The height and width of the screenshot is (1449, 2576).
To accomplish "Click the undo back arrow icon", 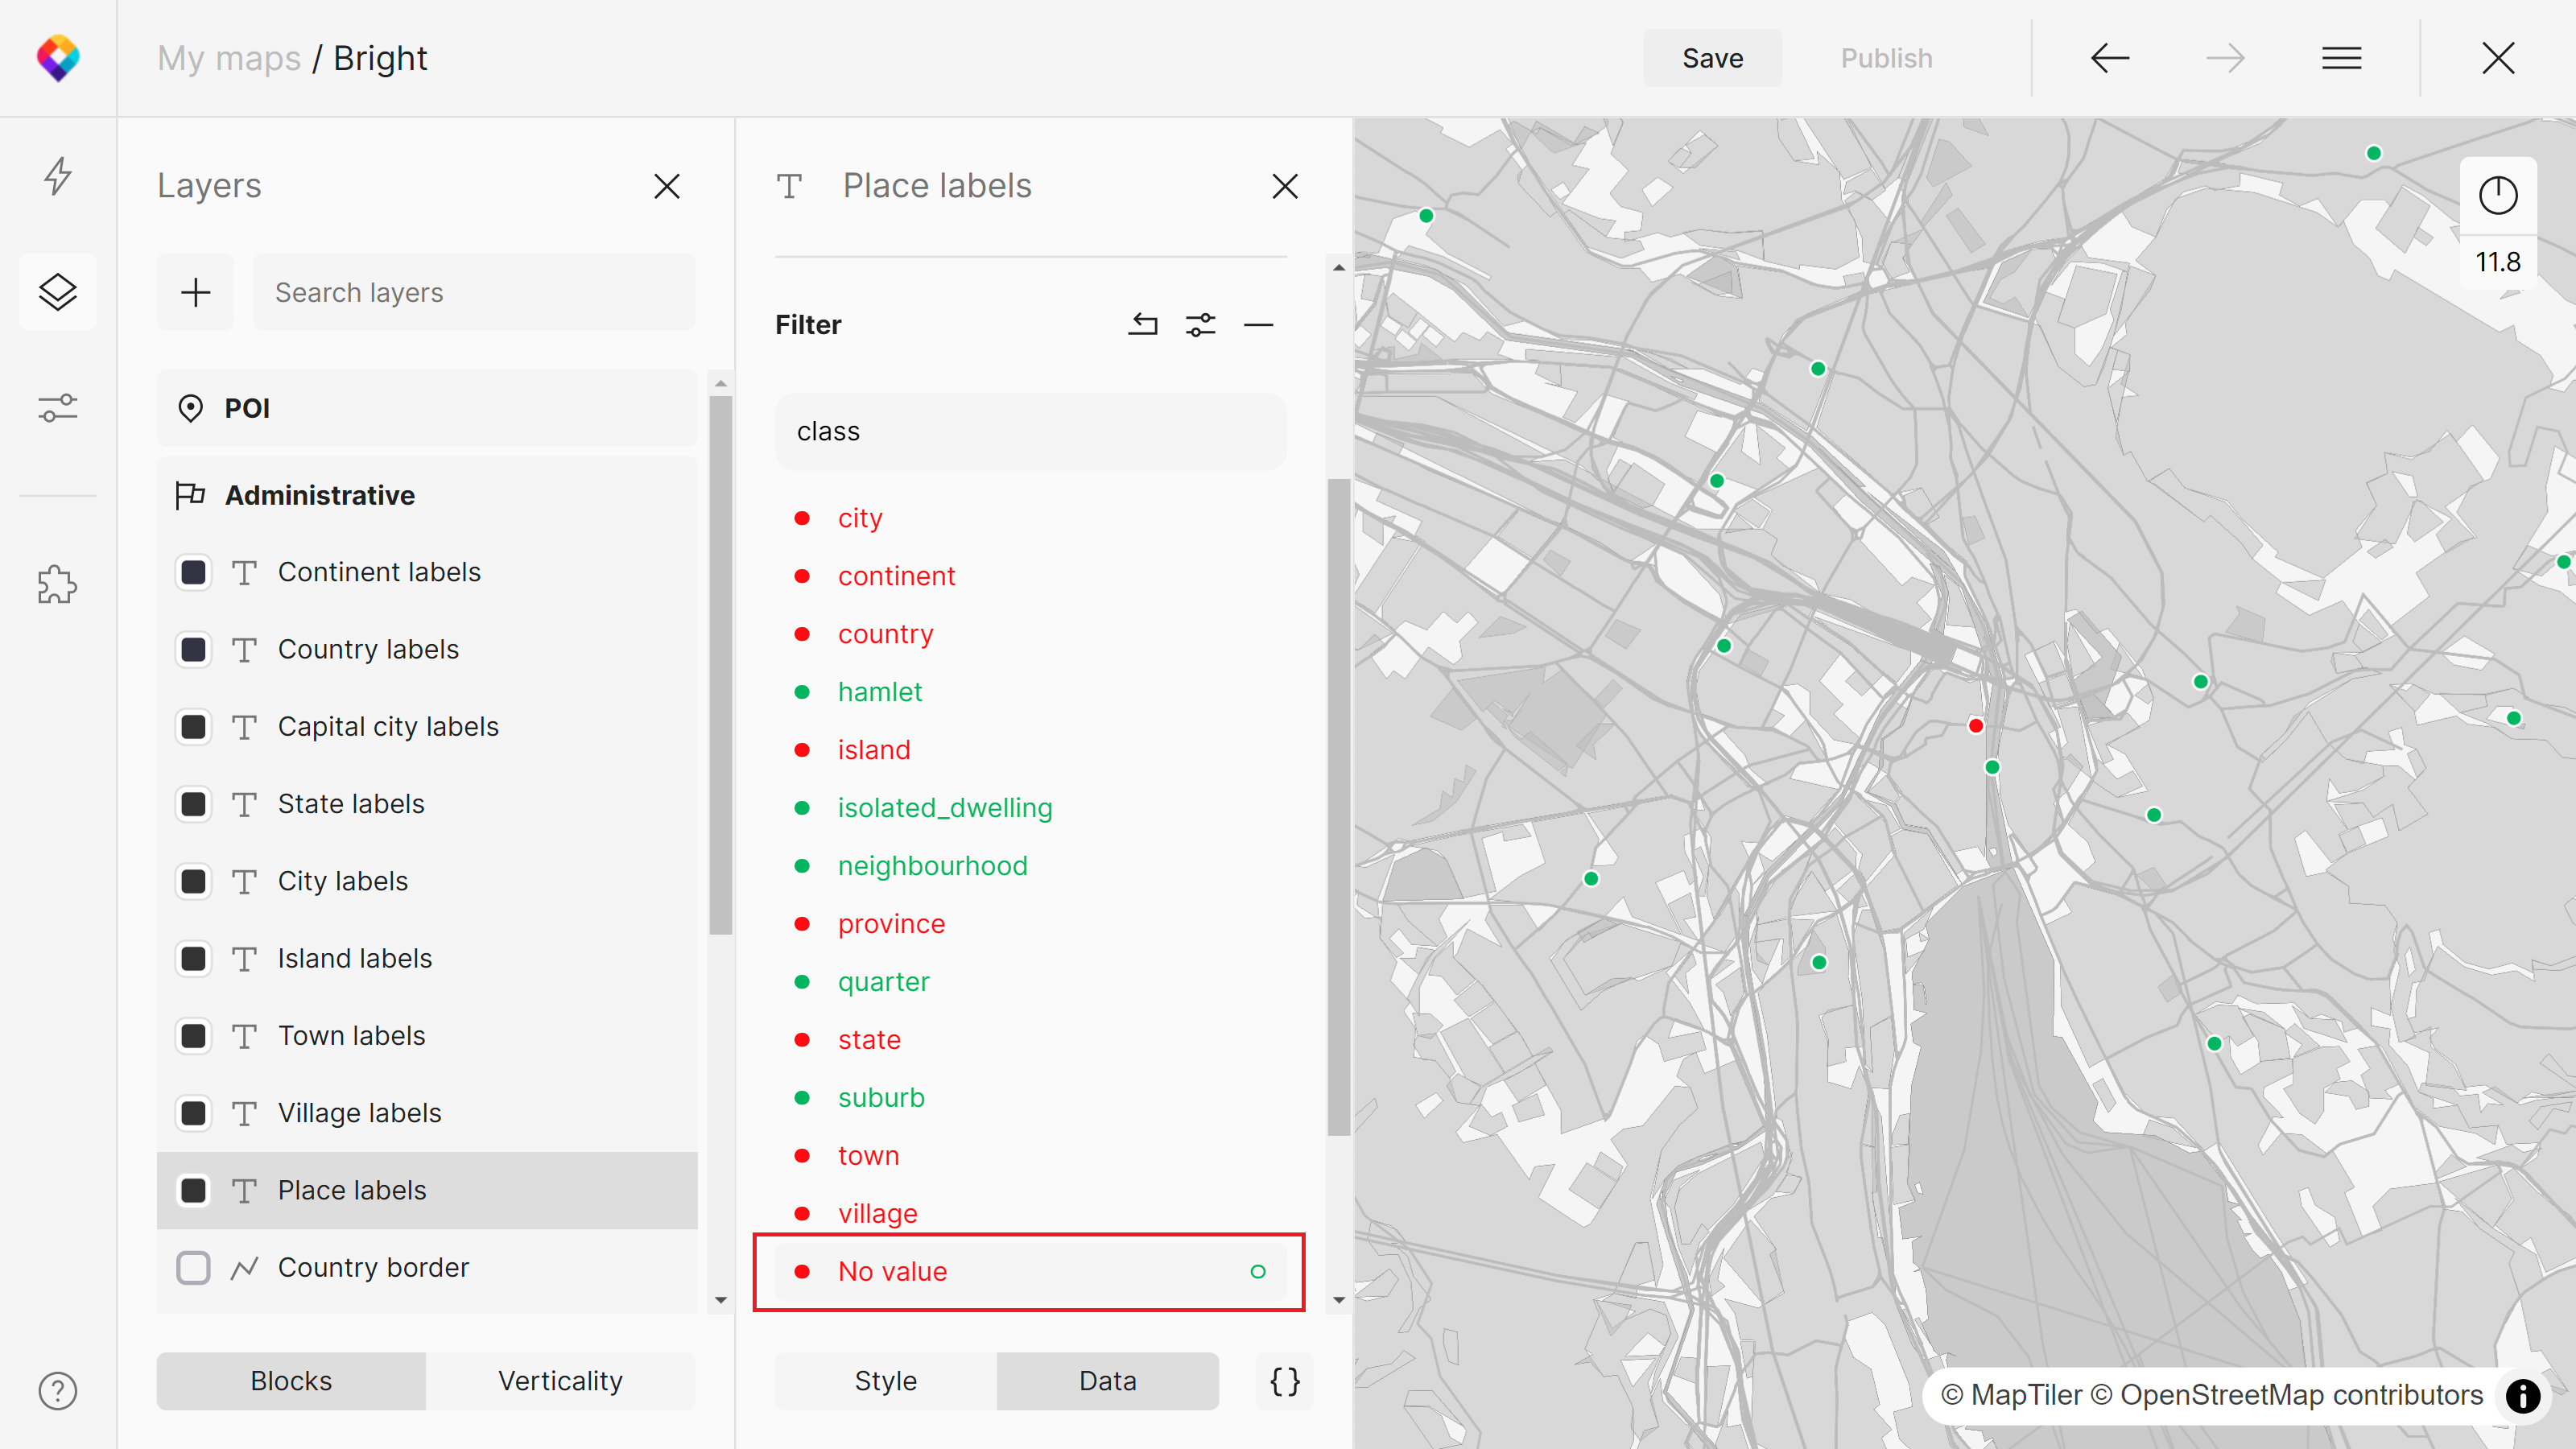I will coord(2110,58).
